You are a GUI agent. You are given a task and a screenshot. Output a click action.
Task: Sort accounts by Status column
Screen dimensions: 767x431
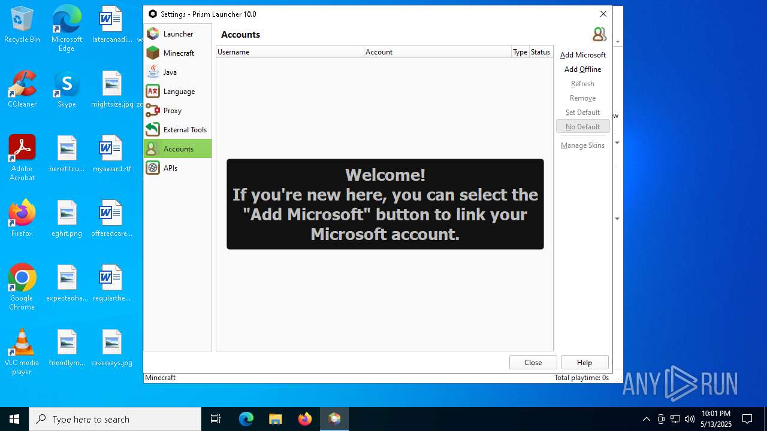coord(540,52)
